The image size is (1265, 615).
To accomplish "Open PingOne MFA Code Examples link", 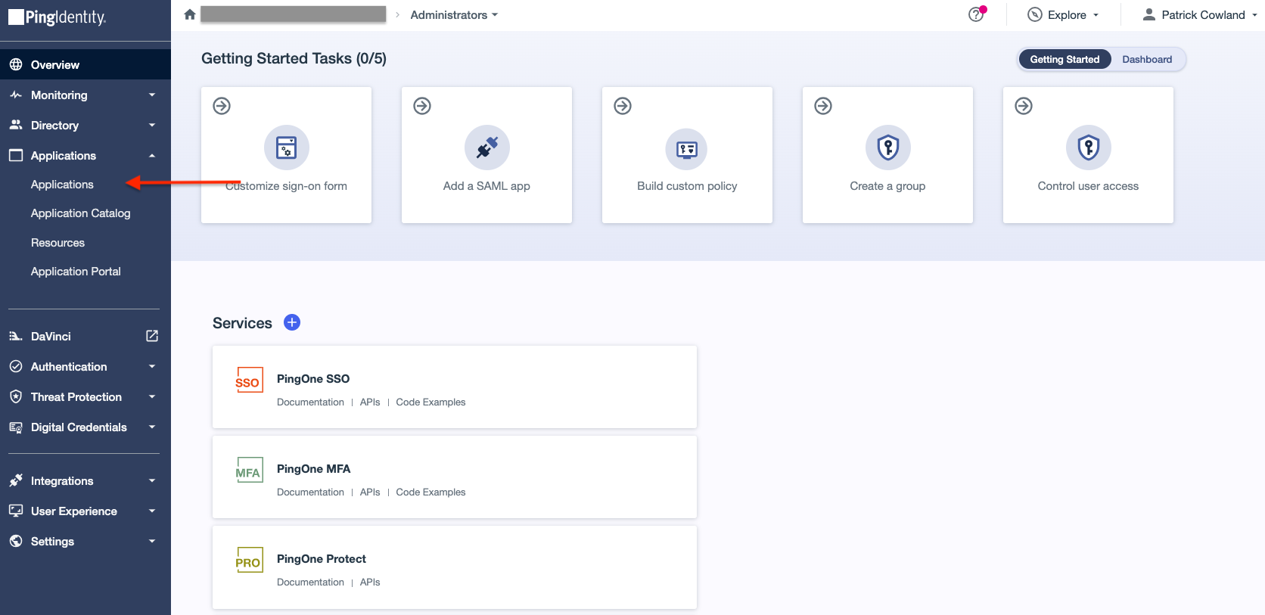I will click(430, 492).
